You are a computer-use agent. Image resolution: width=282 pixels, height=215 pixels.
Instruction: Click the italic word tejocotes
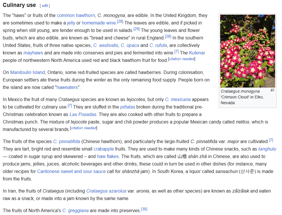click(x=136, y=100)
